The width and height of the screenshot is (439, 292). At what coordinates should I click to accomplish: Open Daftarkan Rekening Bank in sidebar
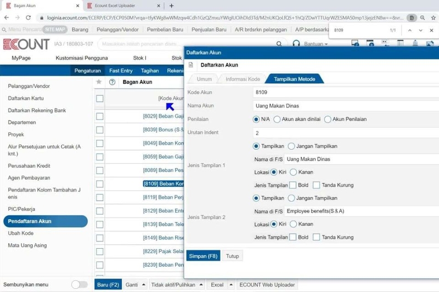point(37,110)
